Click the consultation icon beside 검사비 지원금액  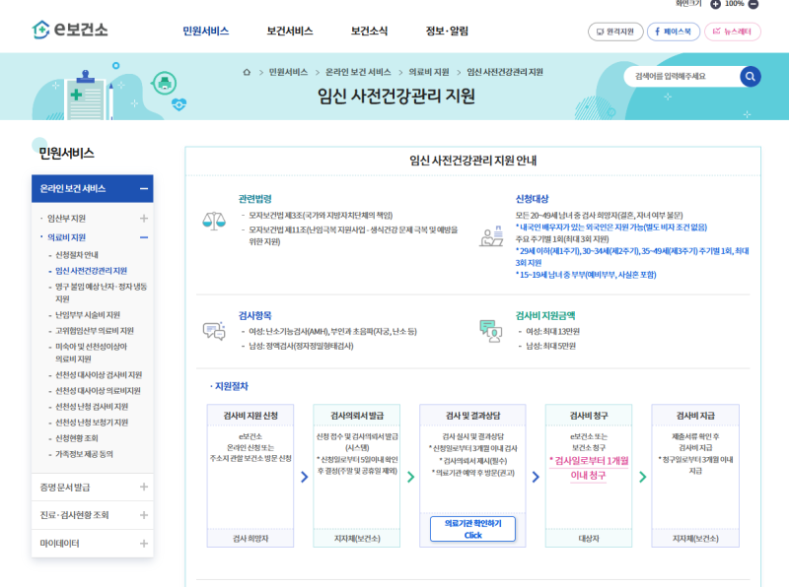(491, 331)
